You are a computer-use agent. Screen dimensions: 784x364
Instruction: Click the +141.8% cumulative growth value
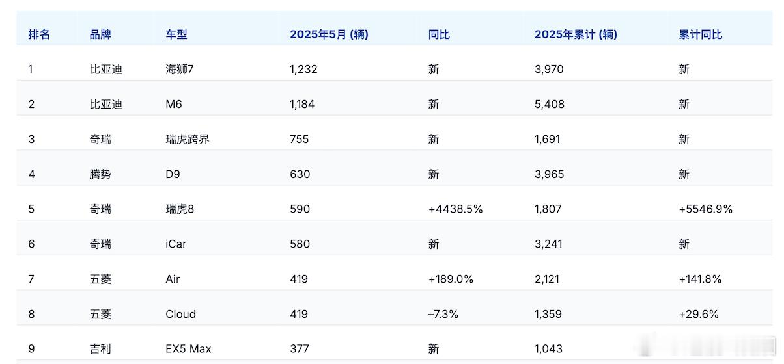point(700,279)
